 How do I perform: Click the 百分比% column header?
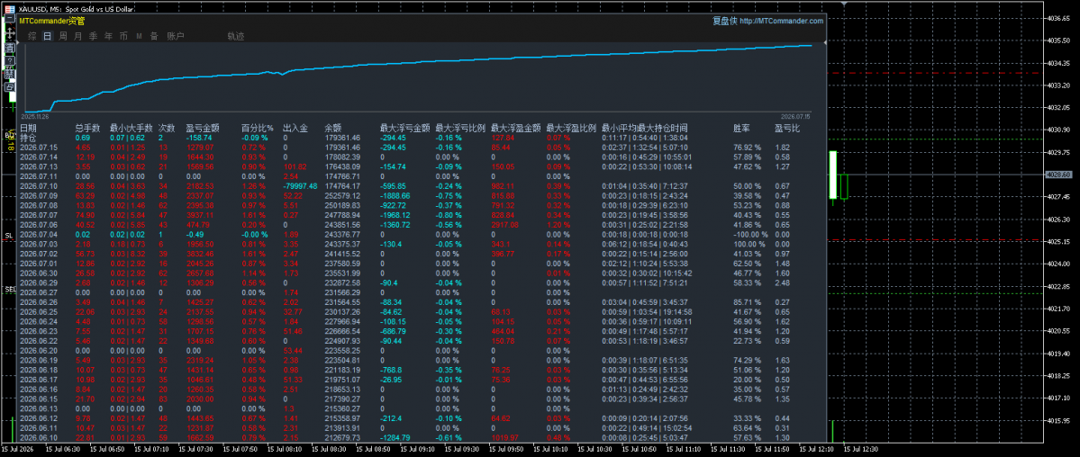click(x=257, y=128)
